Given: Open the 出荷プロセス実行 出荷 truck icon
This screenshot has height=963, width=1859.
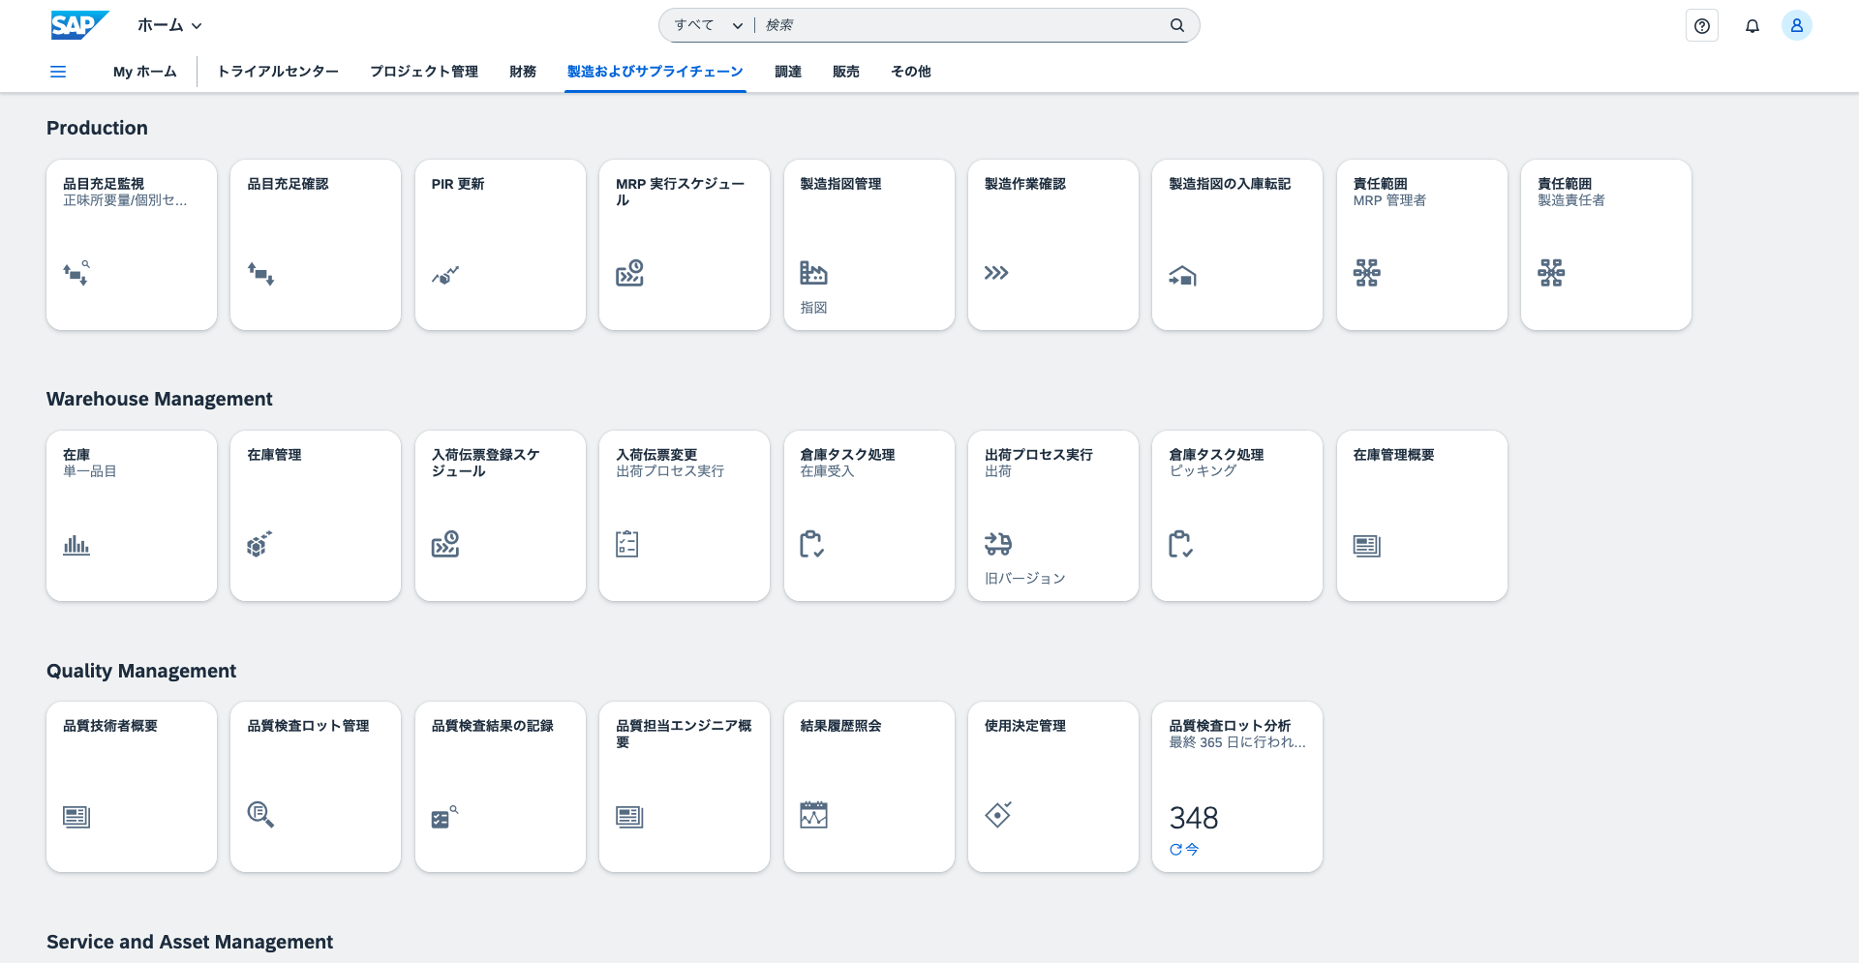Looking at the screenshot, I should tap(998, 544).
